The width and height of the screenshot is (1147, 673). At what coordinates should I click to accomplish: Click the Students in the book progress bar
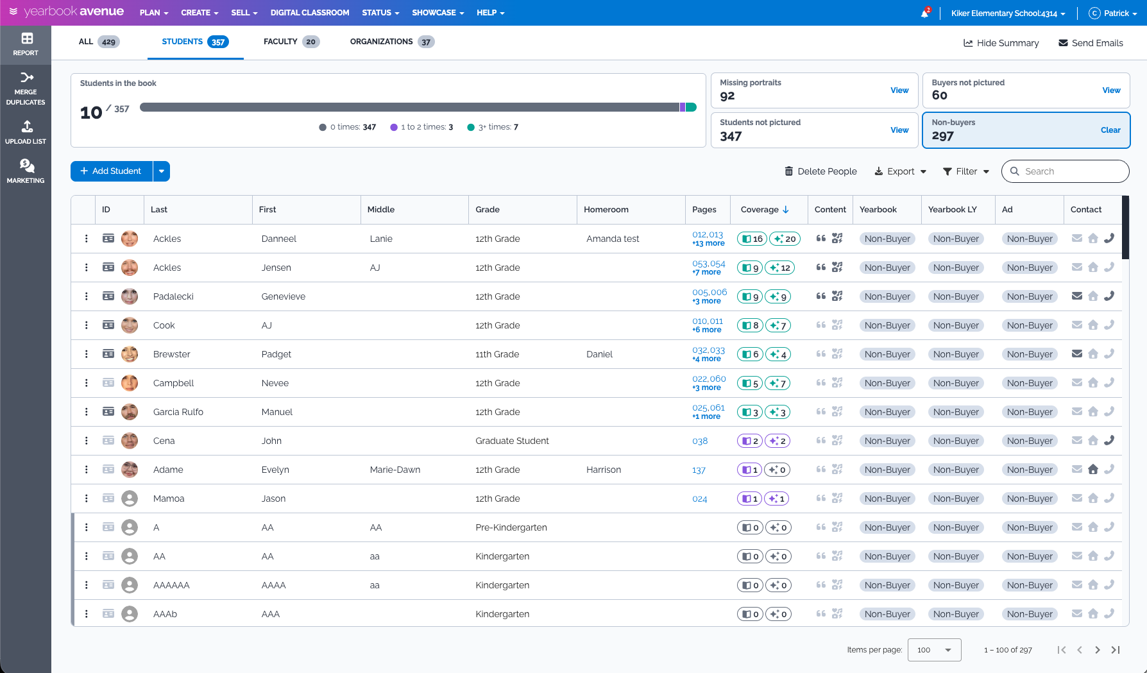(418, 107)
